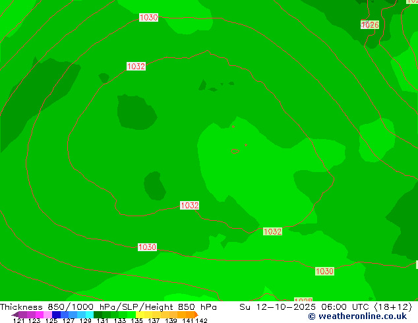Click the pale-green-backed 1030 isobar label
Image resolution: width=418 pixels, height=323 pixels.
coord(324,272)
